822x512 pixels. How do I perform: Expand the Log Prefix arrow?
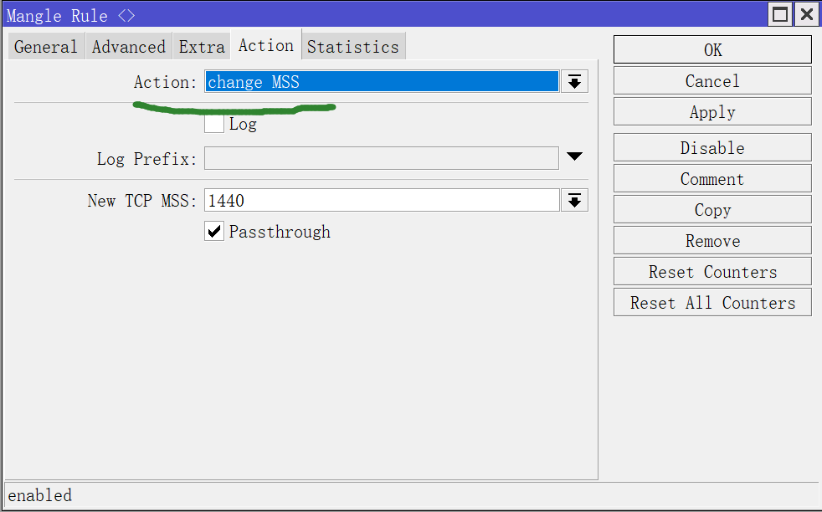[574, 156]
